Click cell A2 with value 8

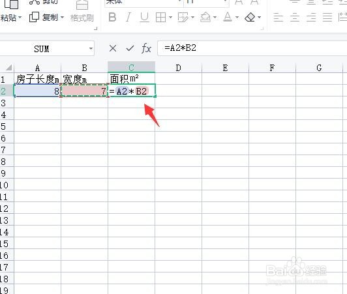(x=37, y=91)
